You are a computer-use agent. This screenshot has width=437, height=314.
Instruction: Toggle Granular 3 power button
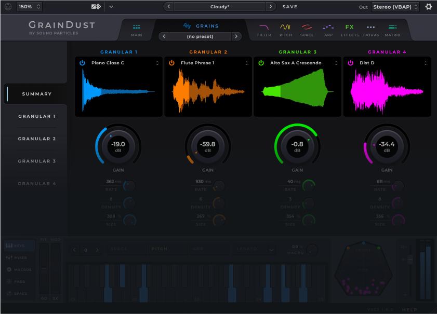tap(261, 63)
